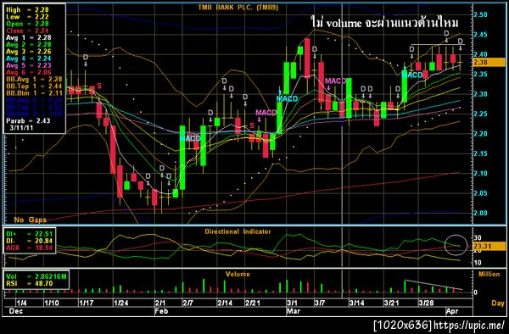Click the "Directional Indicator" panel title
Screen dimensions: 509x334
(x=238, y=231)
